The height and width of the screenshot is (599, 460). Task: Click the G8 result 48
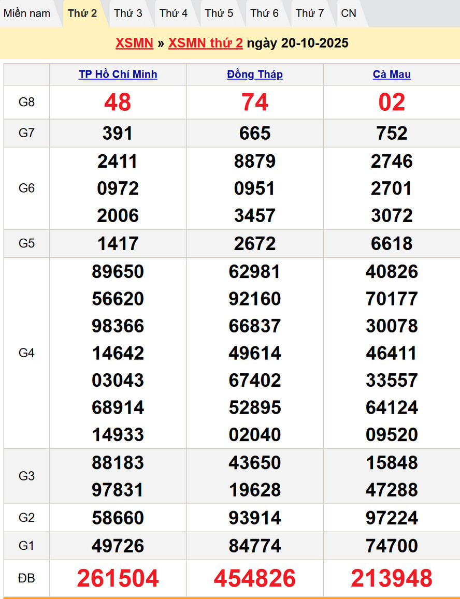pos(118,103)
